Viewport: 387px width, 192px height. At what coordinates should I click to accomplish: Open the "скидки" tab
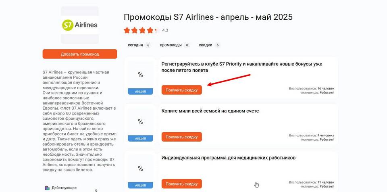click(209, 45)
